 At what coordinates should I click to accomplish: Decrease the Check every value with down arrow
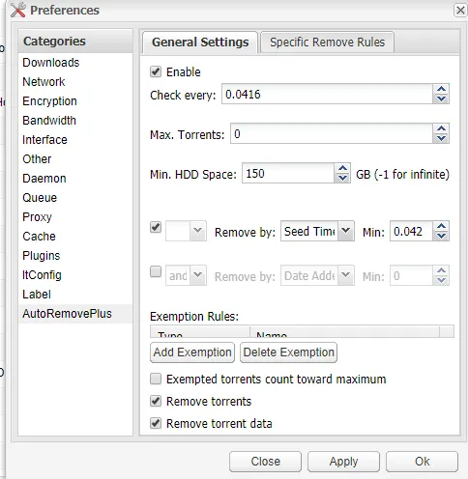point(441,99)
